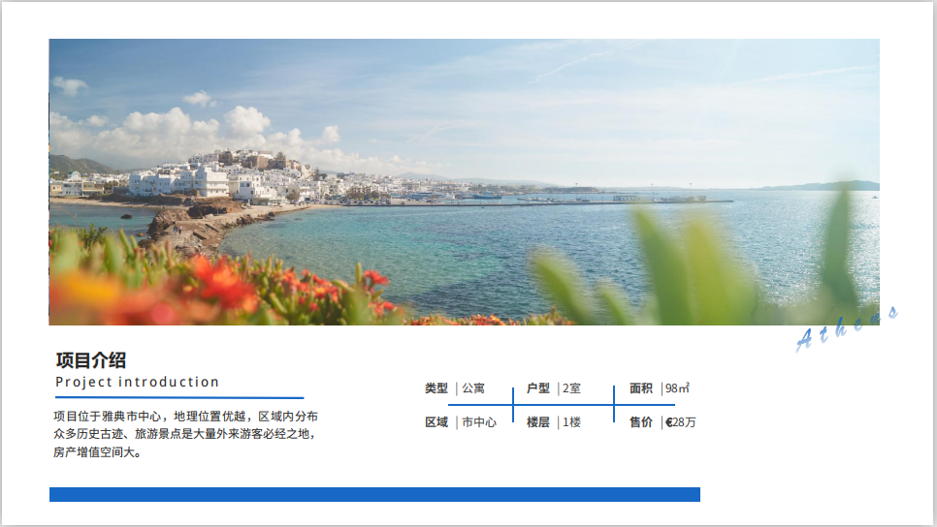Image resolution: width=937 pixels, height=527 pixels.
Task: Select the 售价 label
Action: [641, 422]
